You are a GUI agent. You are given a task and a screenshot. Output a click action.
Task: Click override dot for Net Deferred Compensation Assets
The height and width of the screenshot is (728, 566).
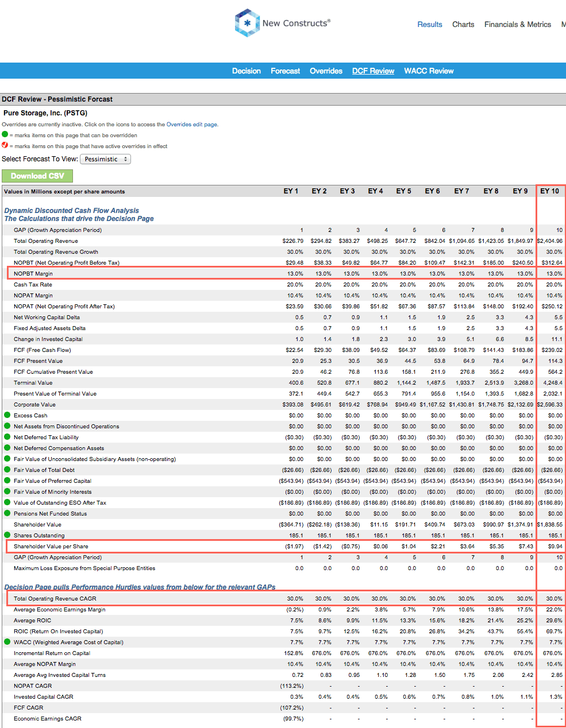[7, 448]
